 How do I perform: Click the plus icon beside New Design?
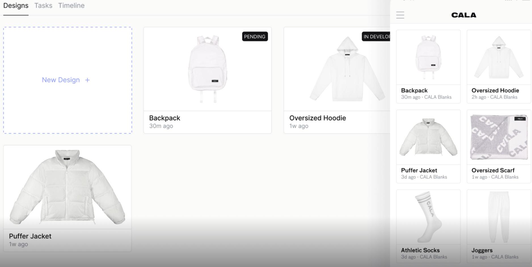click(87, 80)
